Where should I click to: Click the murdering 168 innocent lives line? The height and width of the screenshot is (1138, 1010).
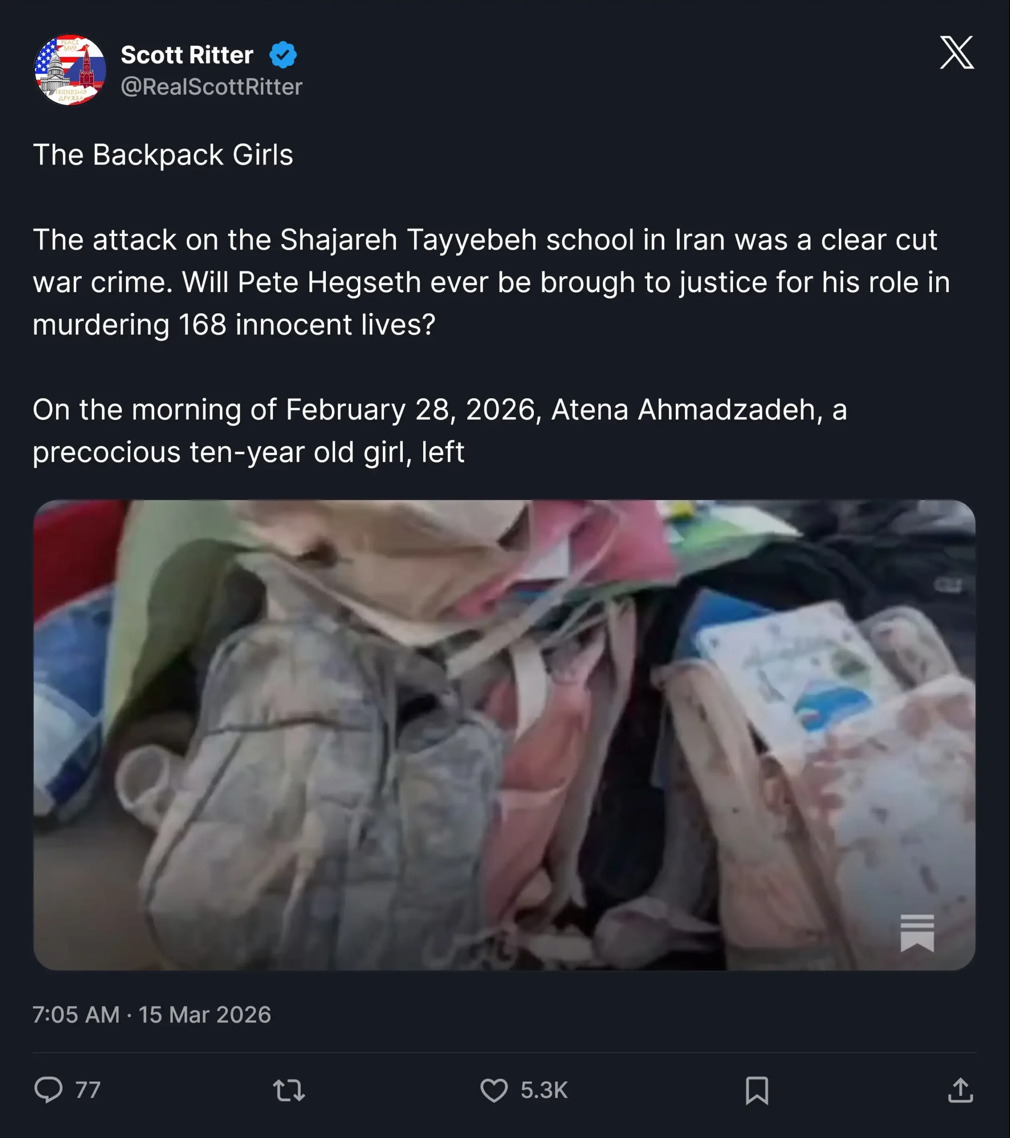coord(234,325)
